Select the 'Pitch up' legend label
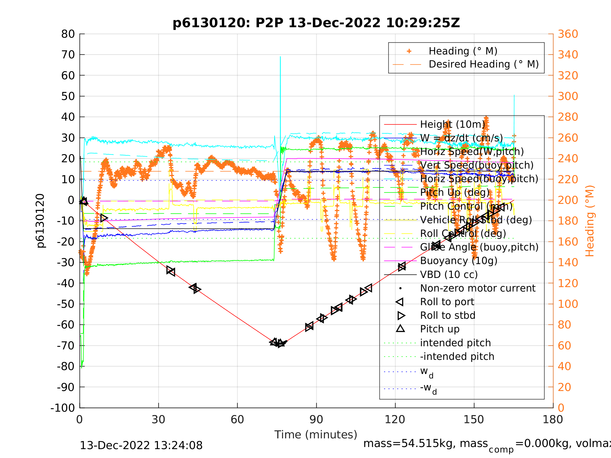Viewport: 611px width, 458px height. click(x=440, y=329)
